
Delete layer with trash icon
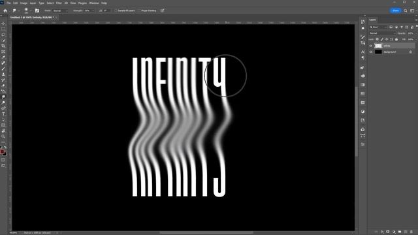[x=411, y=232]
